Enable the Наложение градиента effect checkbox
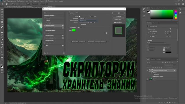Image resolution: width=185 pixels, height=104 pixels. tap(45, 38)
